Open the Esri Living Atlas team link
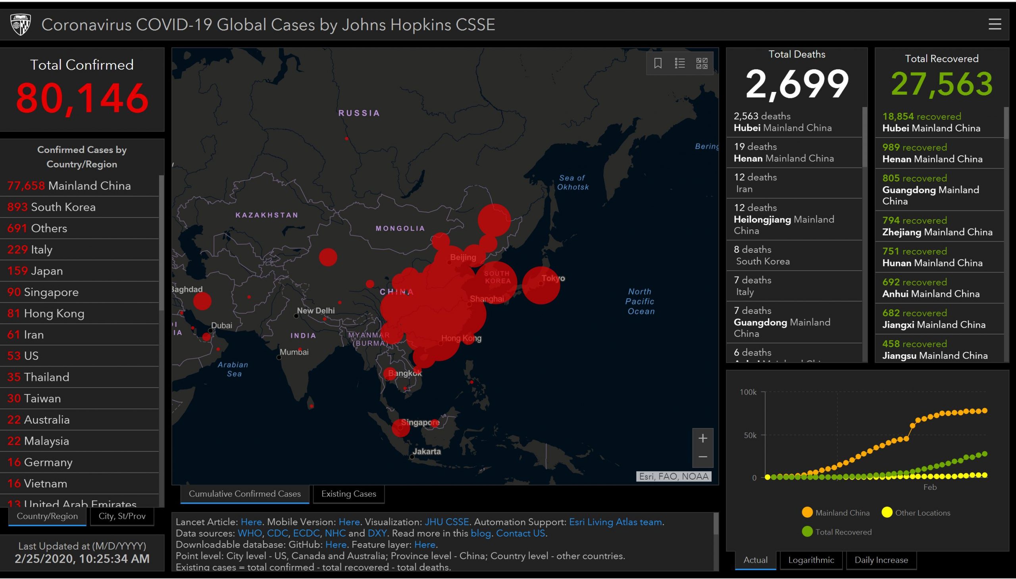The image size is (1016, 579). click(615, 522)
